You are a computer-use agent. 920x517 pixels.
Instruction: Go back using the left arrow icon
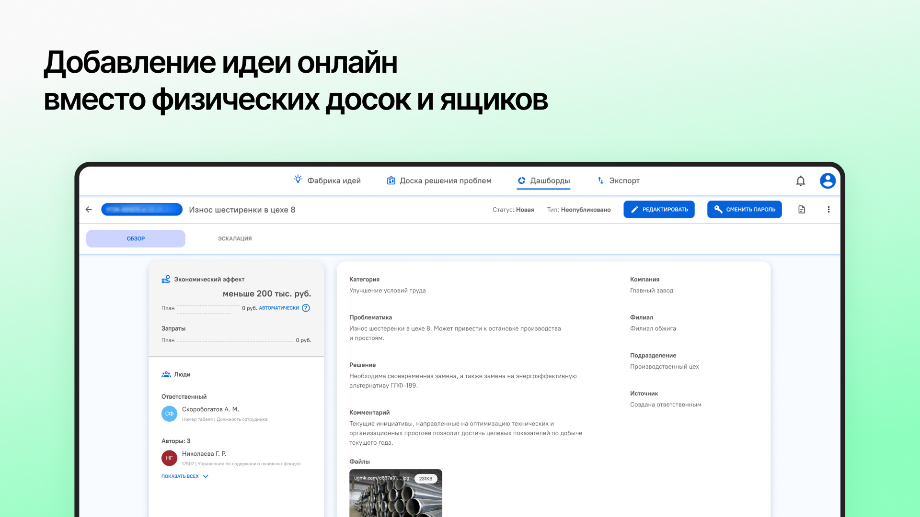tap(89, 209)
